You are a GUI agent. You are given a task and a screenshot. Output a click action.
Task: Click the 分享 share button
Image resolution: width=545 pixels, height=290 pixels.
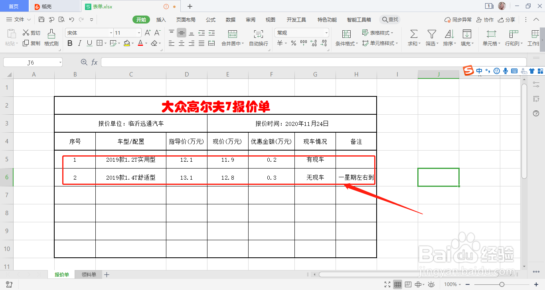click(x=507, y=20)
